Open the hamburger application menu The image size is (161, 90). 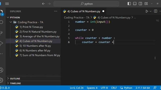click(x=7, y=4)
